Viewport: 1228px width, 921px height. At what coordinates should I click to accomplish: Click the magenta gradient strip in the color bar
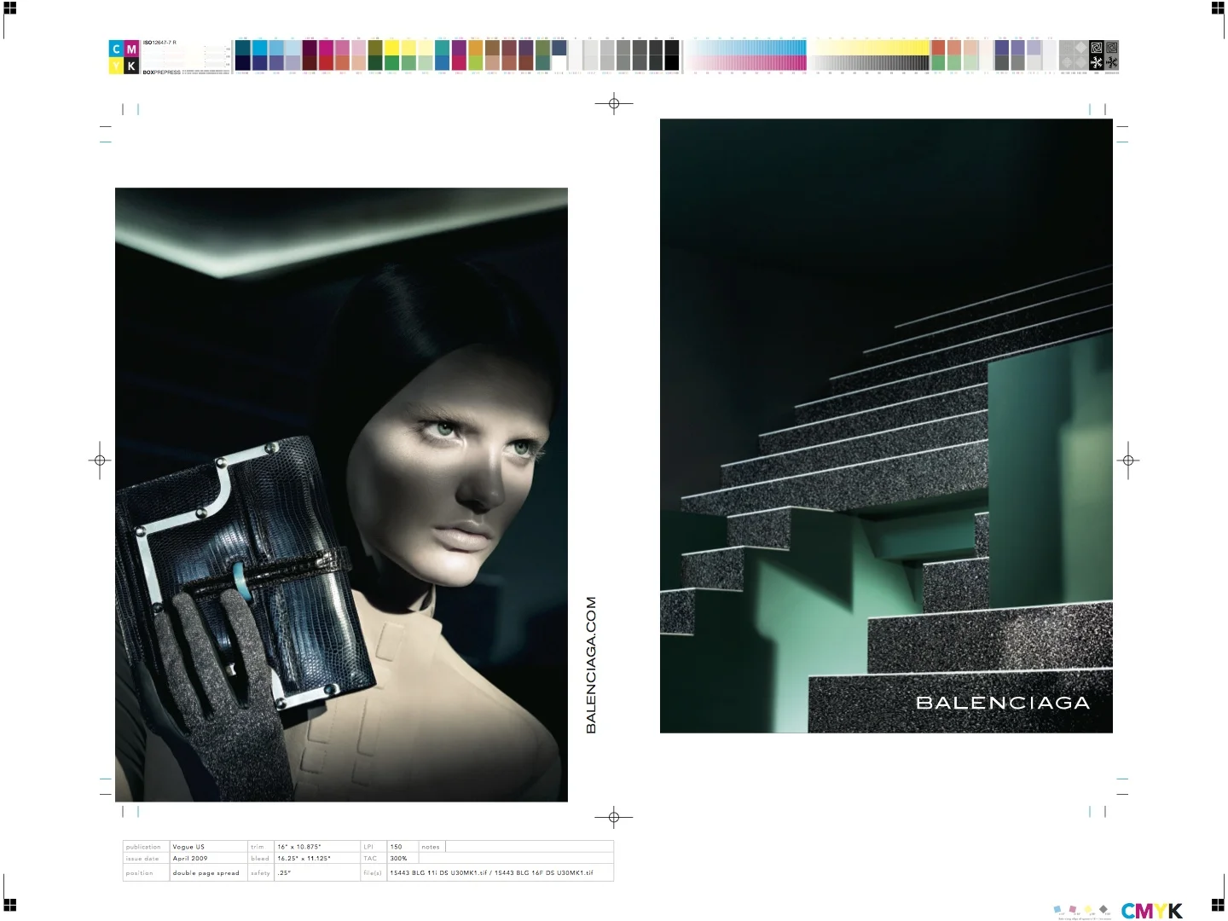point(747,63)
